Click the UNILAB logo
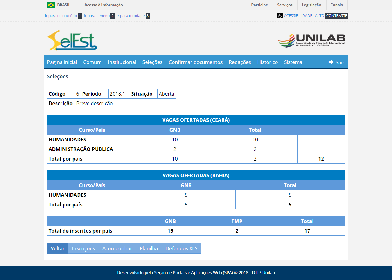392x280 pixels. pos(311,40)
